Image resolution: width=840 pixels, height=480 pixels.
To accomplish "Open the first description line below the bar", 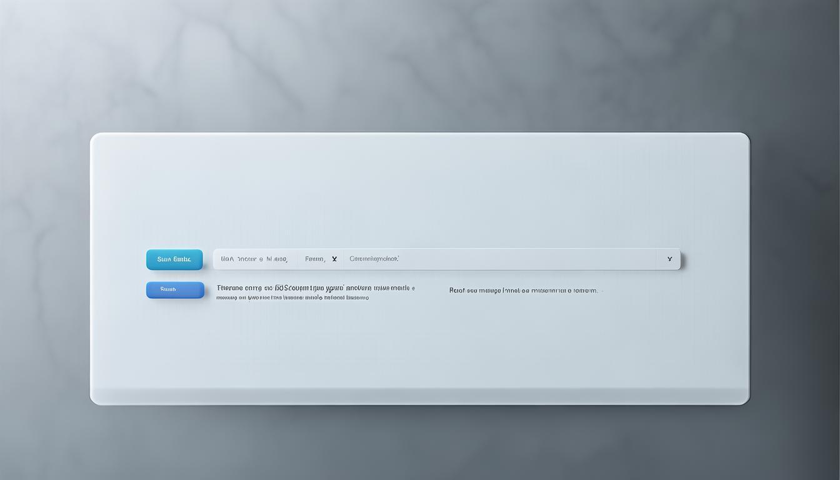I will click(315, 288).
